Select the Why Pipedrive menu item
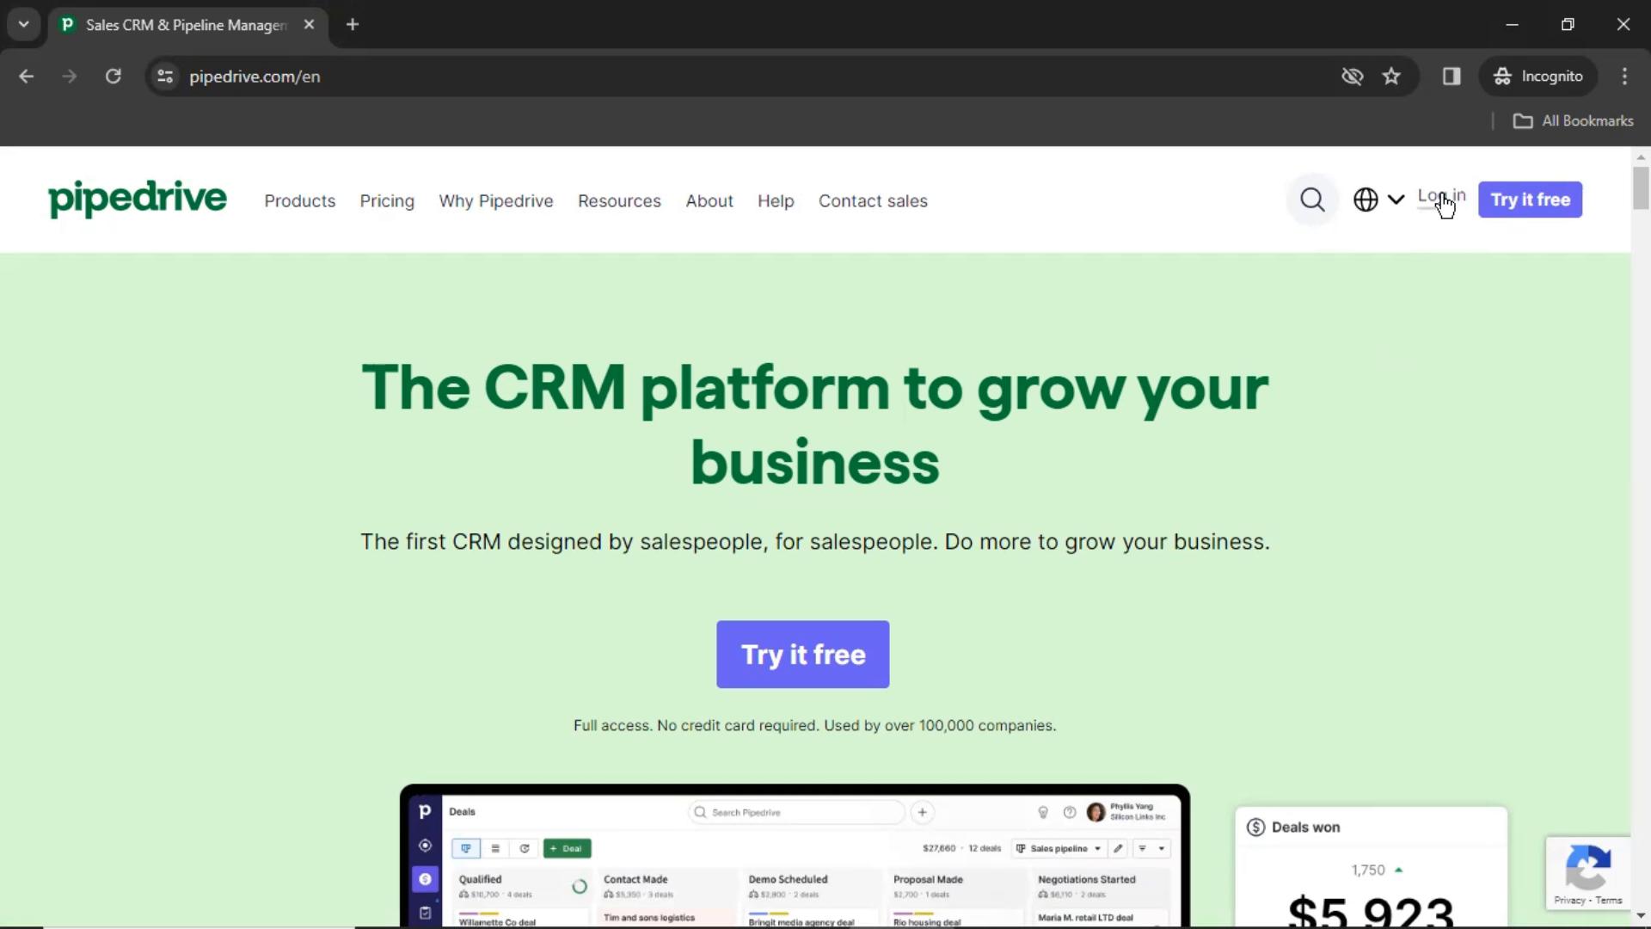This screenshot has height=929, width=1651. pyautogui.click(x=495, y=200)
